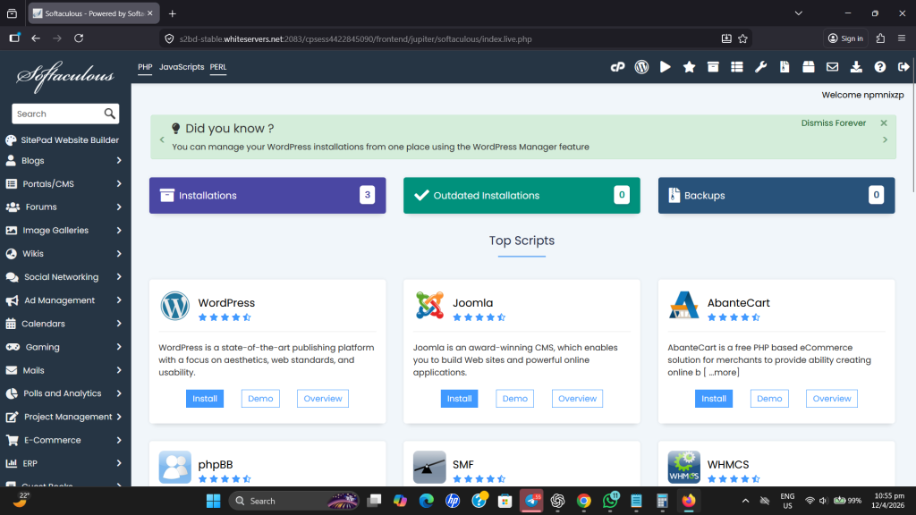The height and width of the screenshot is (515, 916).
Task: Reload the page in browser
Action: (79, 38)
